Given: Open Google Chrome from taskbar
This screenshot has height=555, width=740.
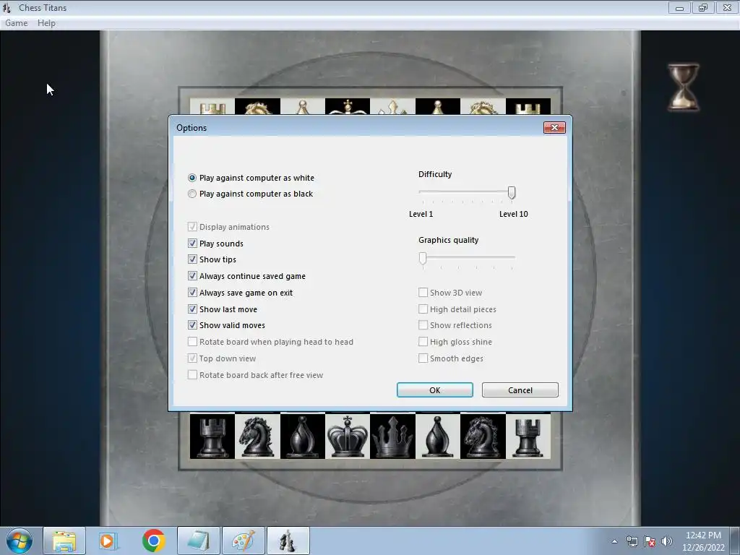Looking at the screenshot, I should (x=153, y=541).
